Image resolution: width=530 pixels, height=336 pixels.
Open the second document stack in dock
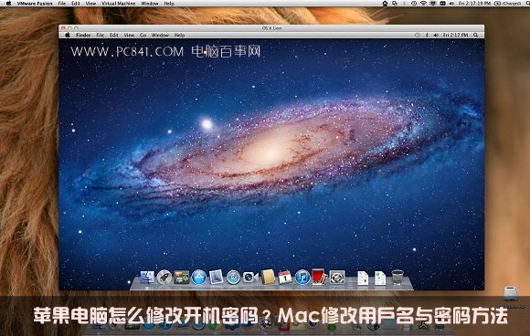380,278
